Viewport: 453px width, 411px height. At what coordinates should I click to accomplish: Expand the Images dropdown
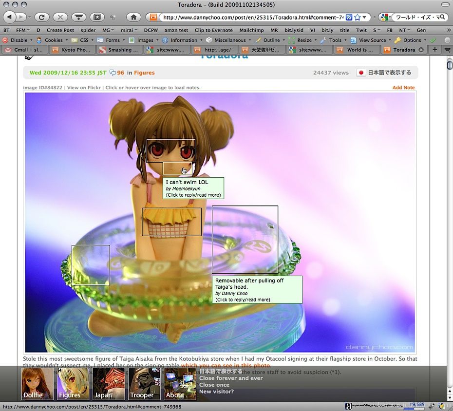tap(144, 40)
